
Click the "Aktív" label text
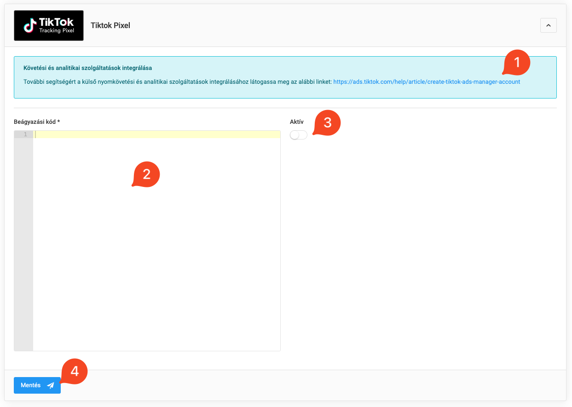[296, 122]
